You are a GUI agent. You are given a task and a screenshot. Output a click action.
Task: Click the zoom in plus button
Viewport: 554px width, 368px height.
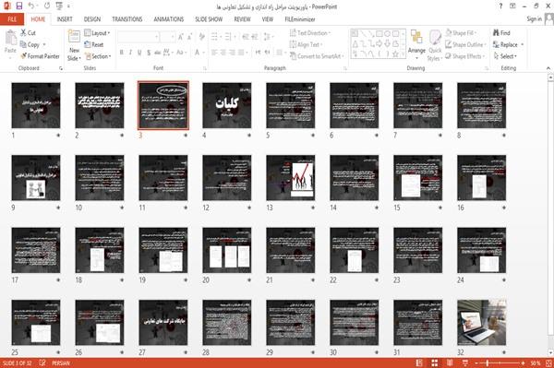(523, 363)
